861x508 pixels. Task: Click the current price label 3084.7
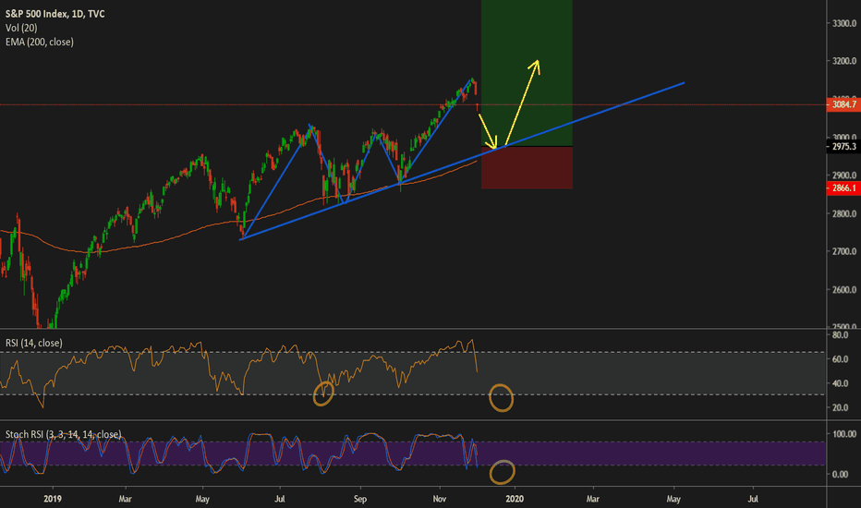(843, 104)
